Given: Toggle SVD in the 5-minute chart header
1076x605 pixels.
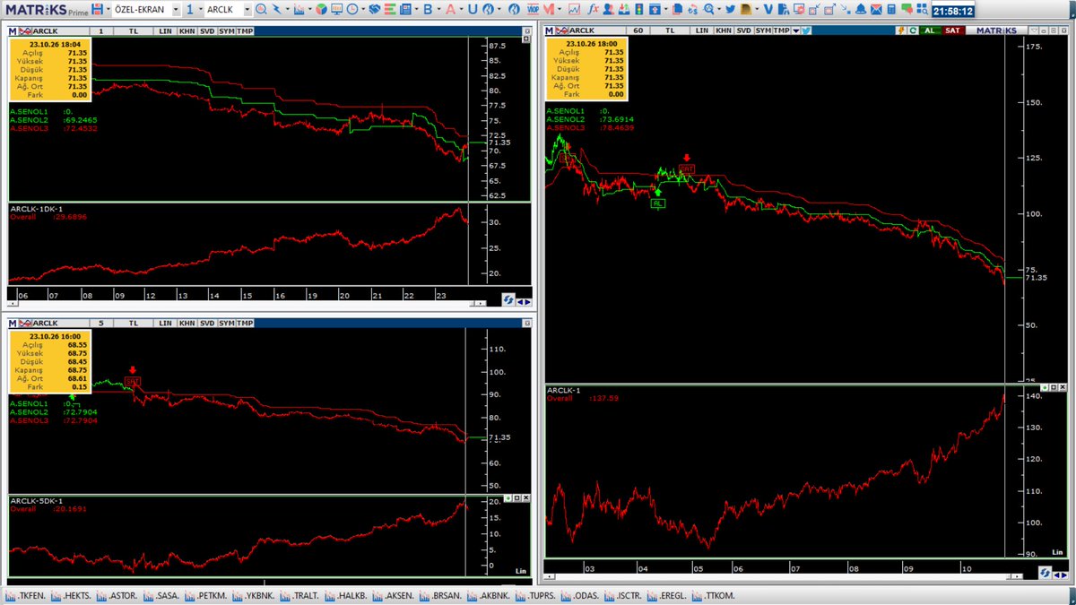Looking at the screenshot, I should coord(207,323).
